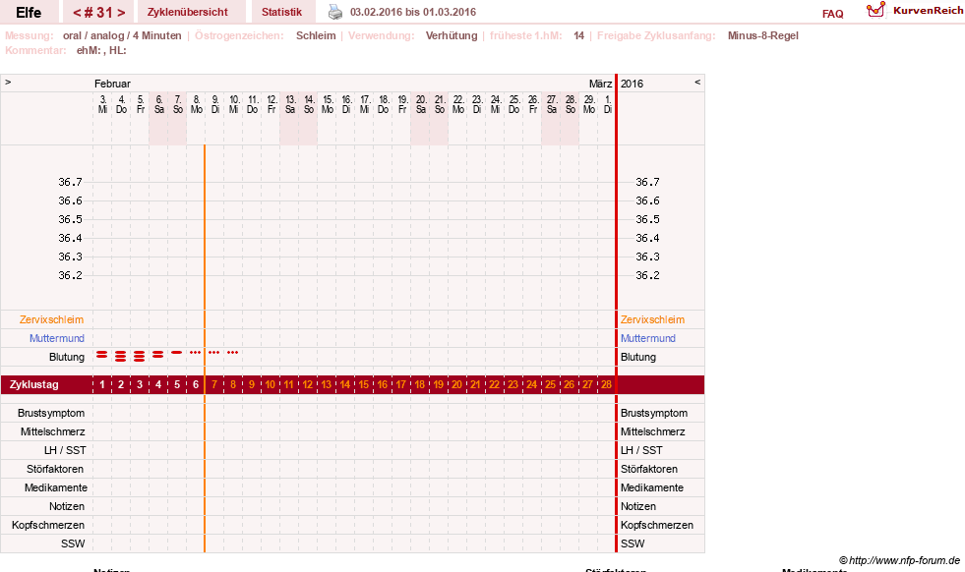Click the 36.2 temperature label on right
Viewport: 965px width, 572px height.
(x=647, y=275)
